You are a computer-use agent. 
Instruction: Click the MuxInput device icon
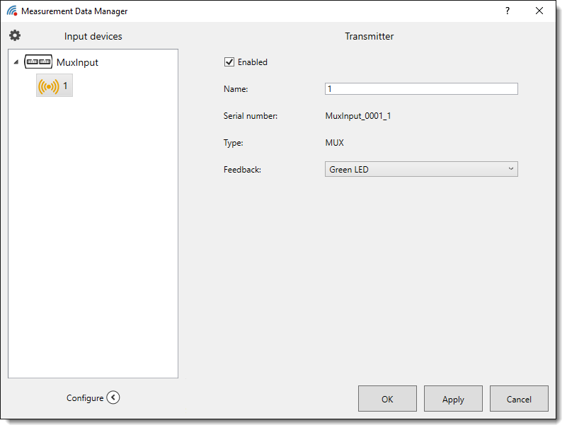coord(38,62)
